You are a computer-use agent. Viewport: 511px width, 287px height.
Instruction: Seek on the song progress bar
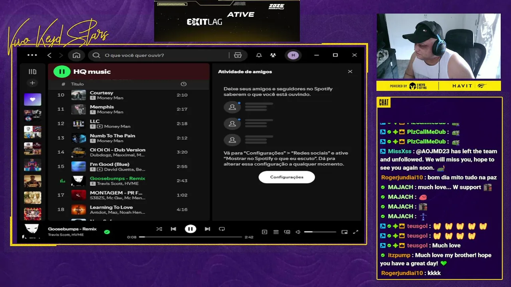[190, 237]
